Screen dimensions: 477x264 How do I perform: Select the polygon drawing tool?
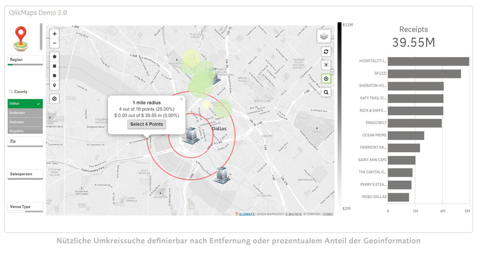55,57
